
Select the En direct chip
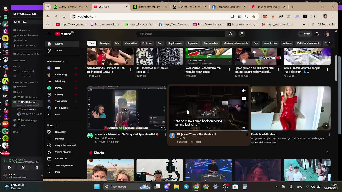pos(147,43)
